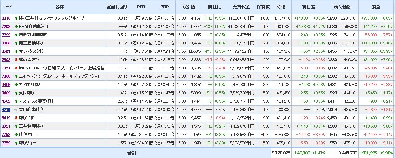Click the 保有数 column header
395x158 pixels.
pyautogui.click(x=263, y=7)
